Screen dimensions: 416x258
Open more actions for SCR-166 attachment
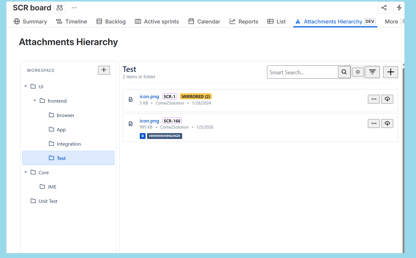click(374, 123)
